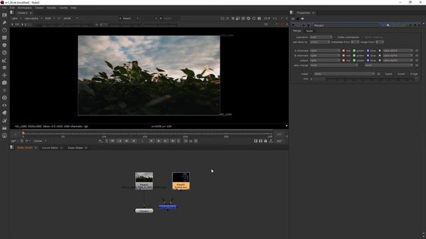Click the viewer gain slider
The height and width of the screenshot is (239, 426).
tap(64, 25)
